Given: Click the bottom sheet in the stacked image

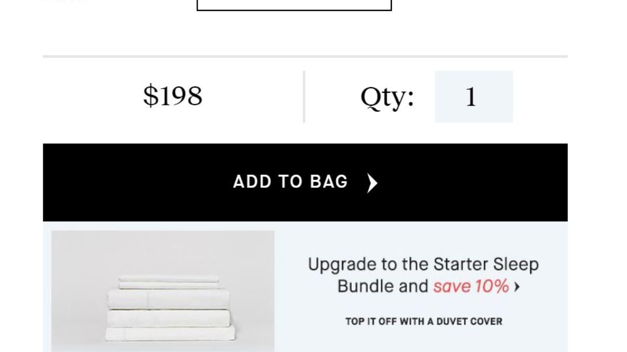Looking at the screenshot, I should point(170,334).
